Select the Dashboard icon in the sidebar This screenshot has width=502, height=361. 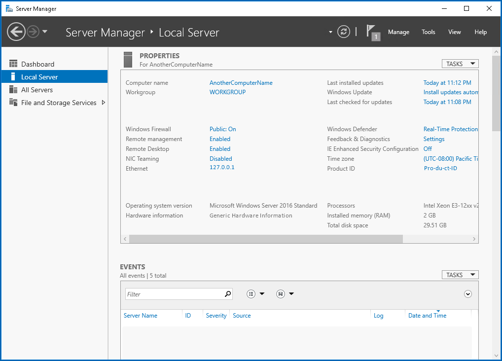tap(13, 63)
